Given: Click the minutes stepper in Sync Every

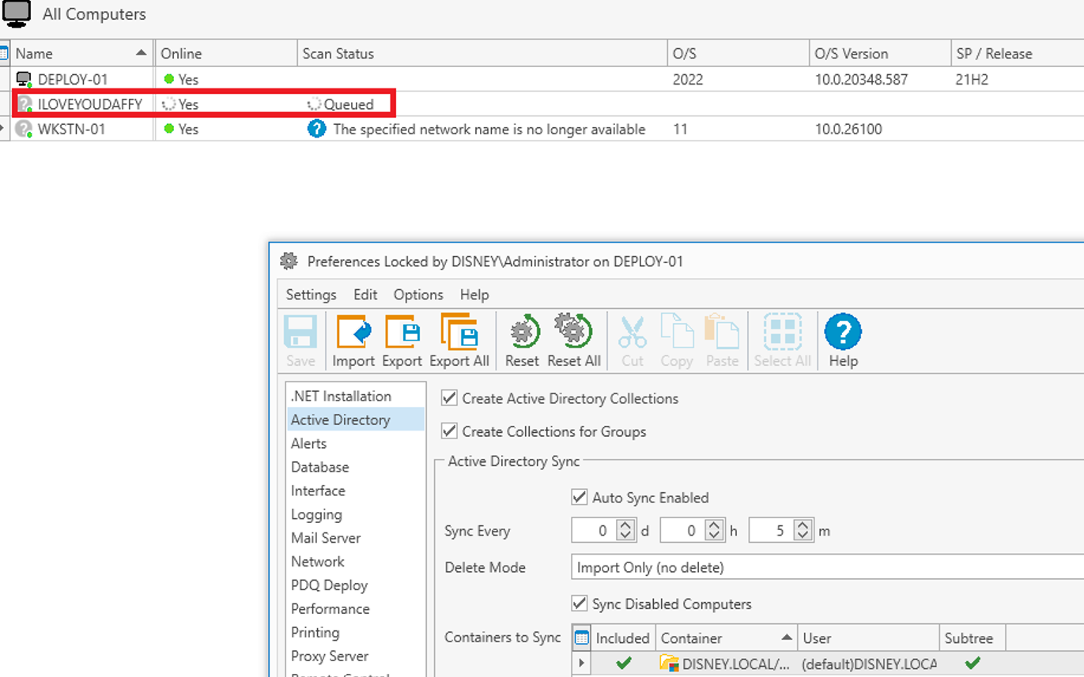Looking at the screenshot, I should (803, 530).
